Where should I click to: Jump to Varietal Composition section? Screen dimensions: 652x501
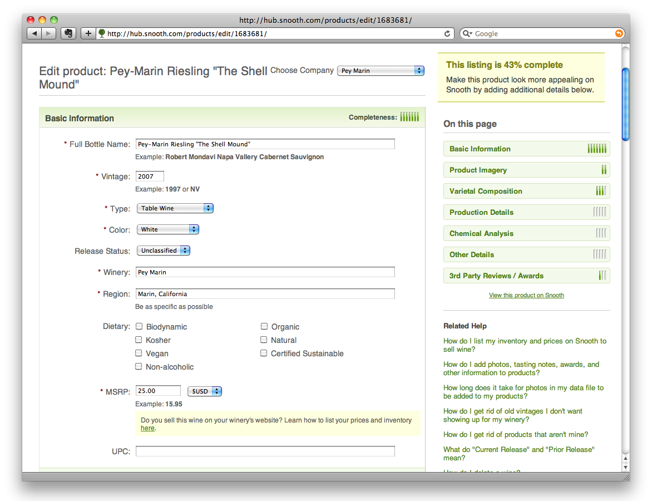coord(526,191)
